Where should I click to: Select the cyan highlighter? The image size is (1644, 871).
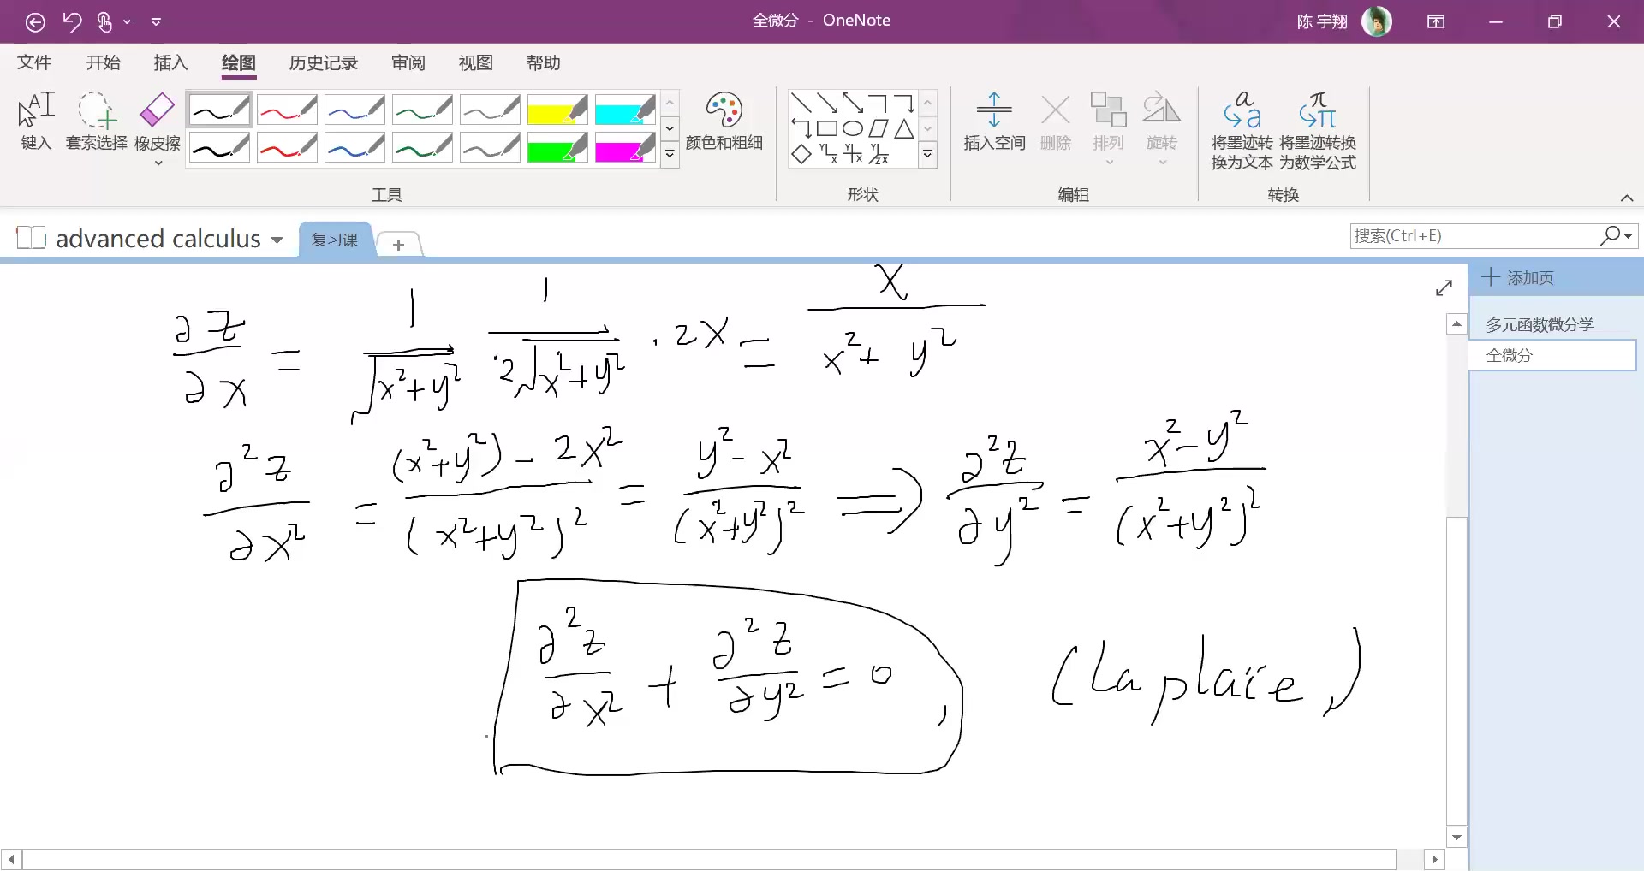(x=625, y=110)
